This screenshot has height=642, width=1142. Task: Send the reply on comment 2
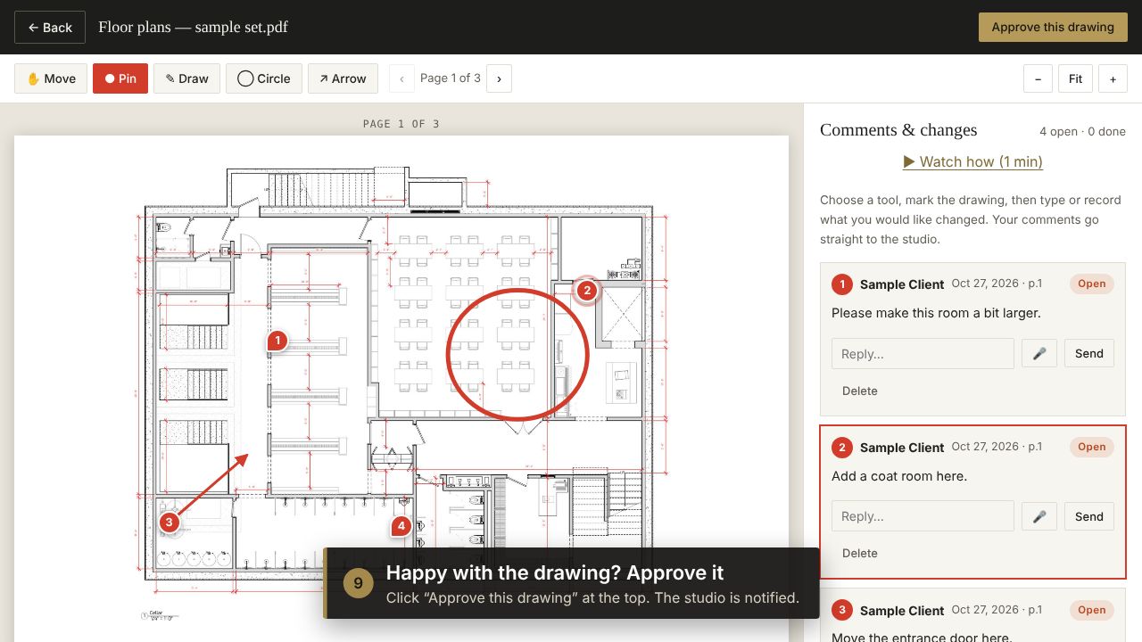click(x=1089, y=516)
